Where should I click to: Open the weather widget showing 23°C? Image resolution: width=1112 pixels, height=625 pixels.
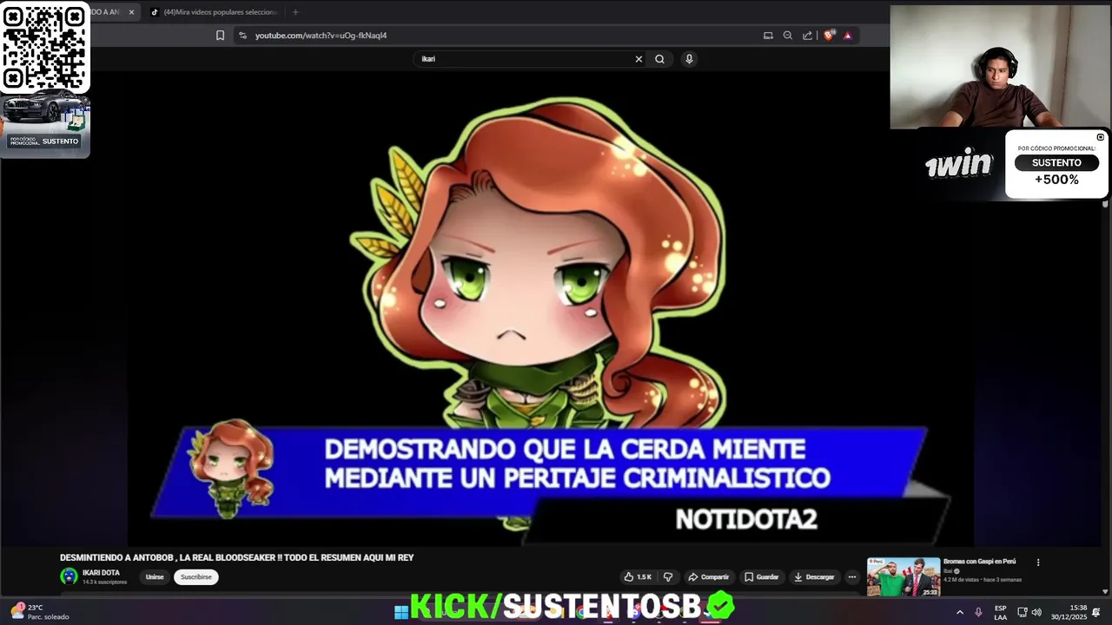(x=39, y=612)
